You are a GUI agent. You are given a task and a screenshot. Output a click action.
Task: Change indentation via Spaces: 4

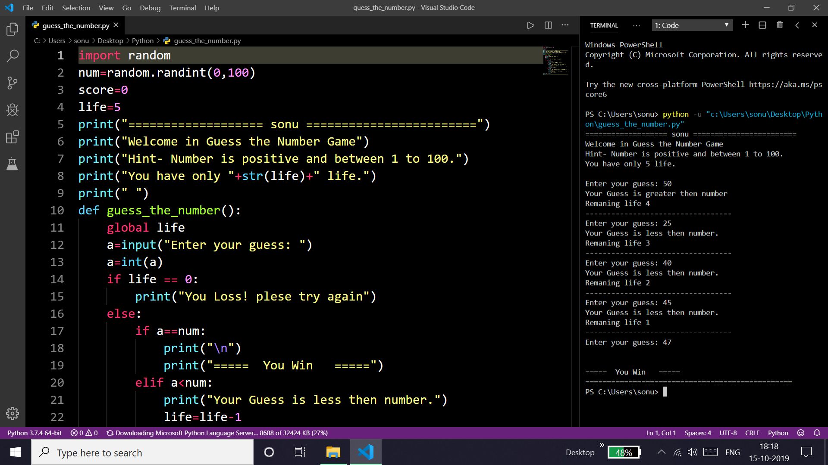[x=698, y=433]
